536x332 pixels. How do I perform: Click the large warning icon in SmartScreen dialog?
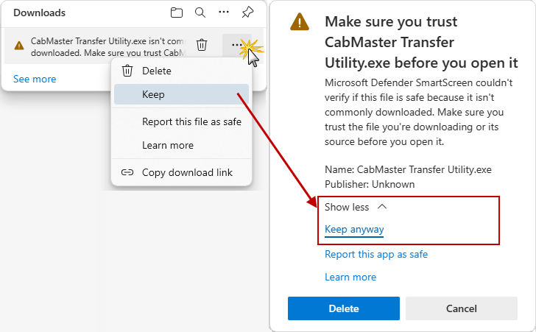(x=300, y=22)
